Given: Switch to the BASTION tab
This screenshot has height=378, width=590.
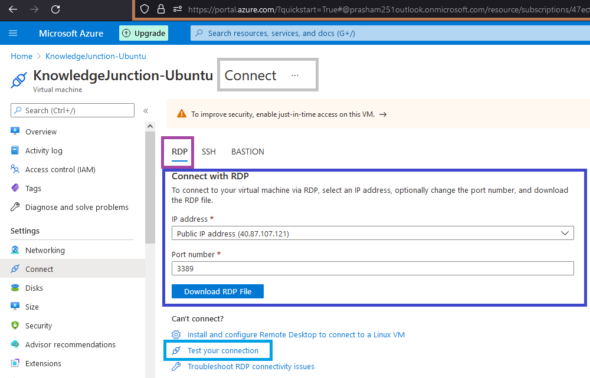Looking at the screenshot, I should click(248, 152).
